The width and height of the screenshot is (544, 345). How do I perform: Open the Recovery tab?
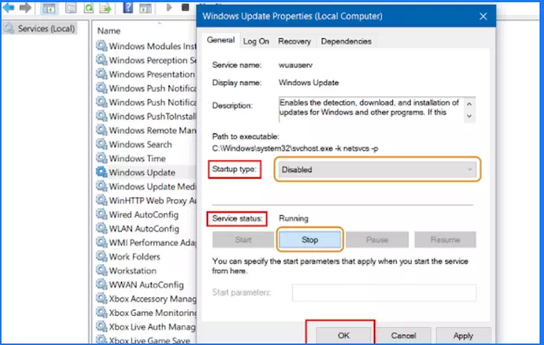[x=294, y=42]
